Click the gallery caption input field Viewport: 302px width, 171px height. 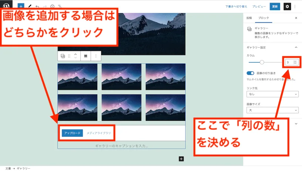(122, 146)
